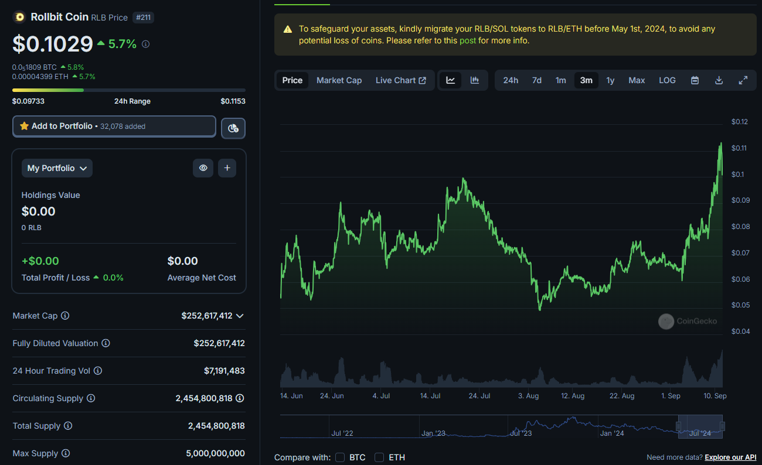Screen dimensions: 762x465
Task: Set chart range to Max
Action: tap(637, 80)
